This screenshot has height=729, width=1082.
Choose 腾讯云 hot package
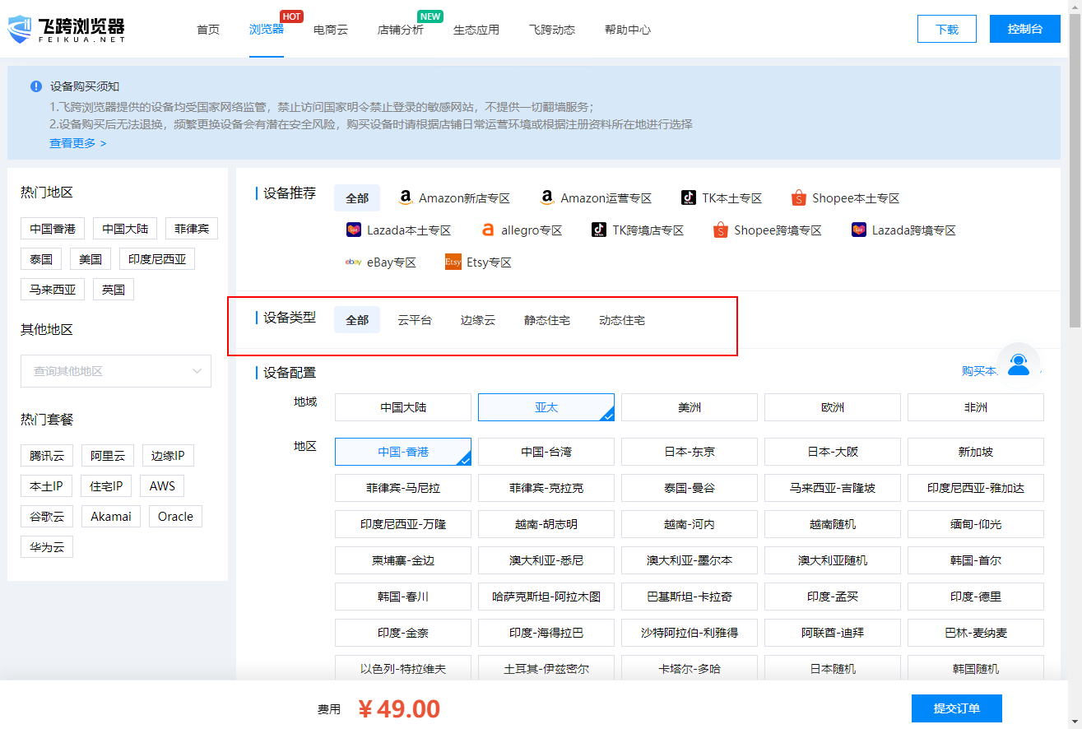tap(47, 456)
